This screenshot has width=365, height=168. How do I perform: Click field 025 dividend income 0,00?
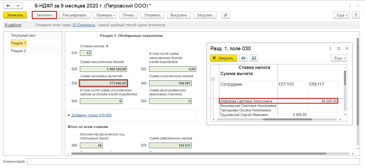point(173,69)
